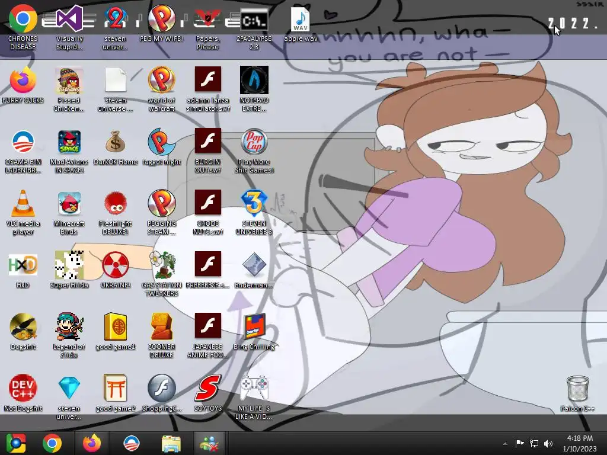
Task: Open VLC media player shortcut
Action: tap(23, 213)
